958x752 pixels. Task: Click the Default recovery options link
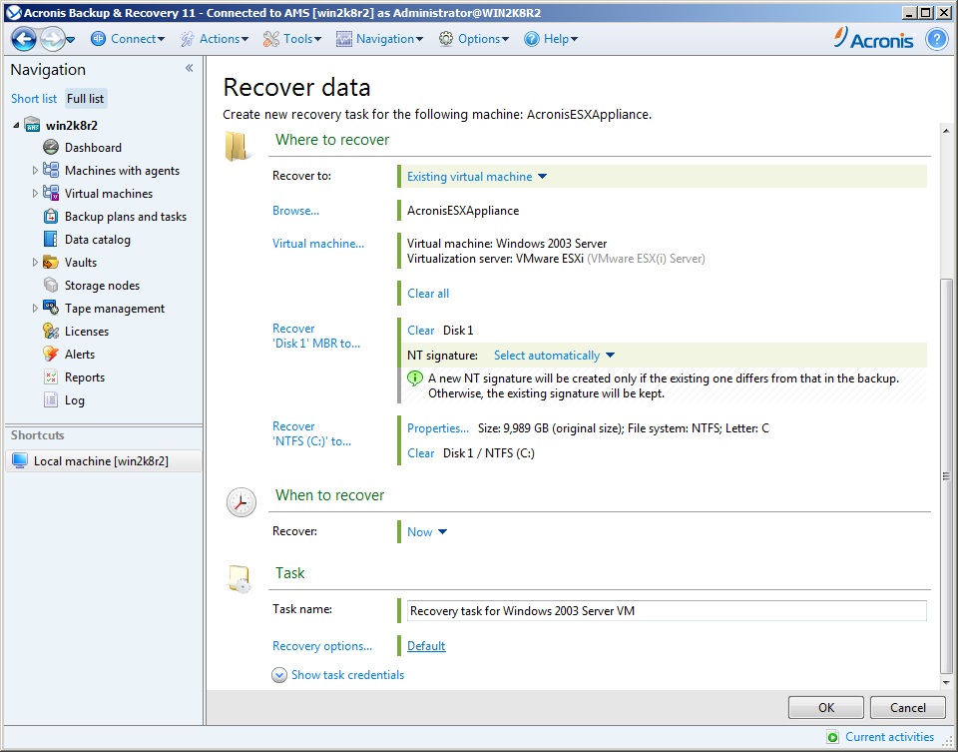tap(426, 646)
